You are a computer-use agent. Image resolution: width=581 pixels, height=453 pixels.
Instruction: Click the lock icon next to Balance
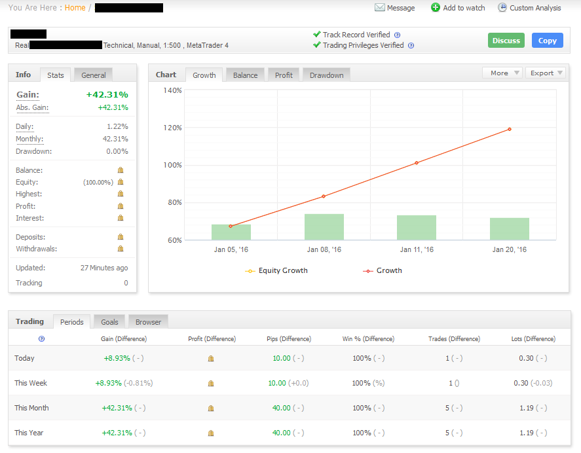[121, 170]
